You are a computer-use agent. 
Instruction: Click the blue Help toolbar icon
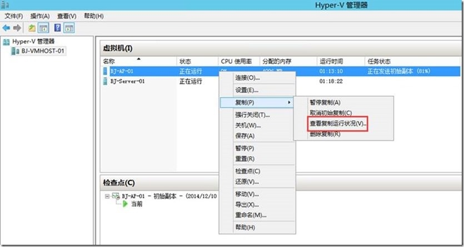point(58,28)
